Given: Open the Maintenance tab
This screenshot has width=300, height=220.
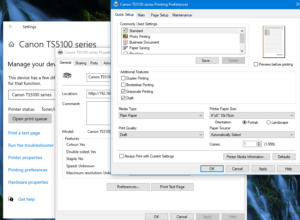Looking at the screenshot, I should pyautogui.click(x=182, y=15).
